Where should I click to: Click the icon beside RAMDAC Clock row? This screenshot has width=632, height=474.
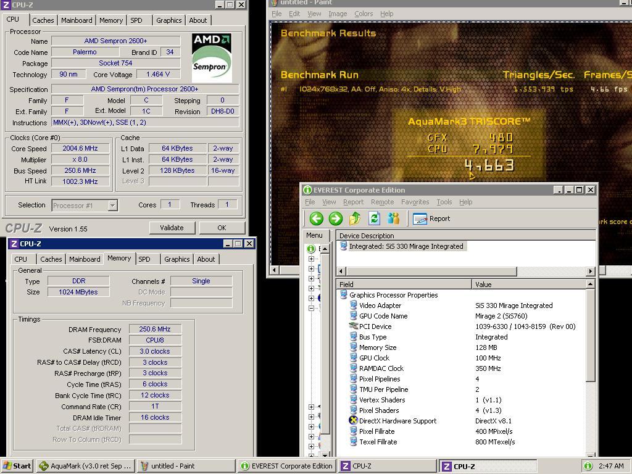click(x=354, y=368)
